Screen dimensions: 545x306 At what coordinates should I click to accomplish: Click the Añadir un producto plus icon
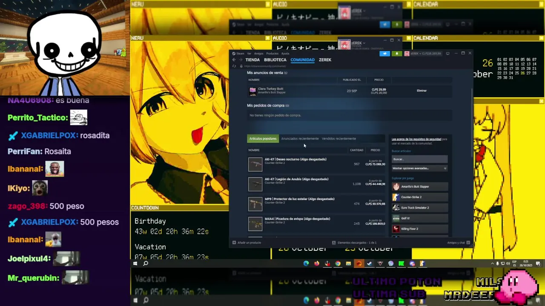234,243
